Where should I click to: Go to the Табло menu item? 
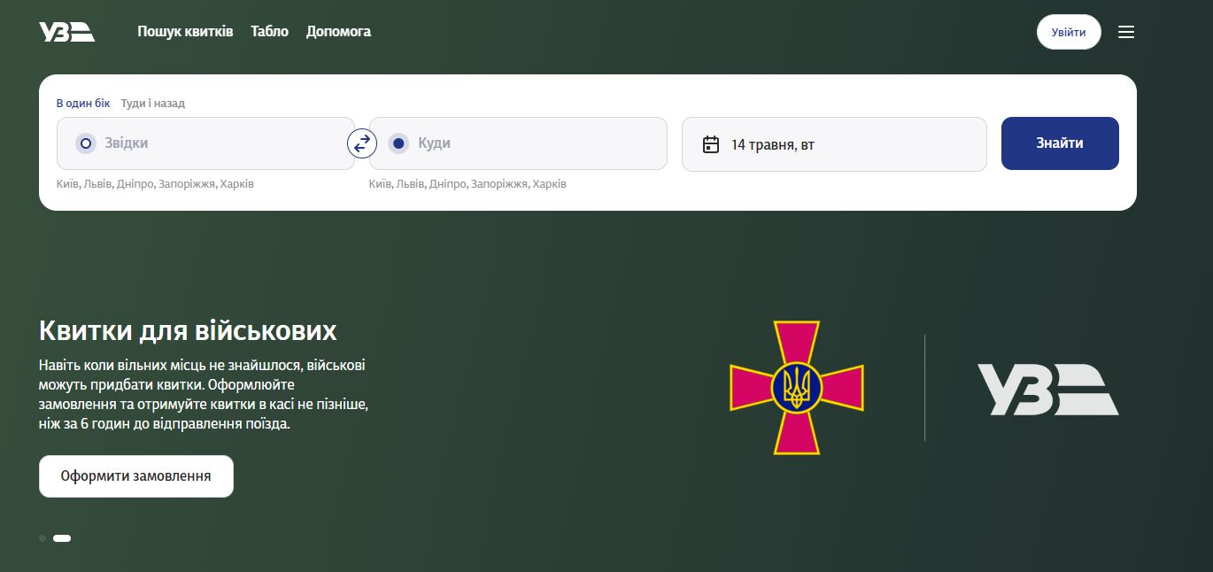pyautogui.click(x=269, y=32)
